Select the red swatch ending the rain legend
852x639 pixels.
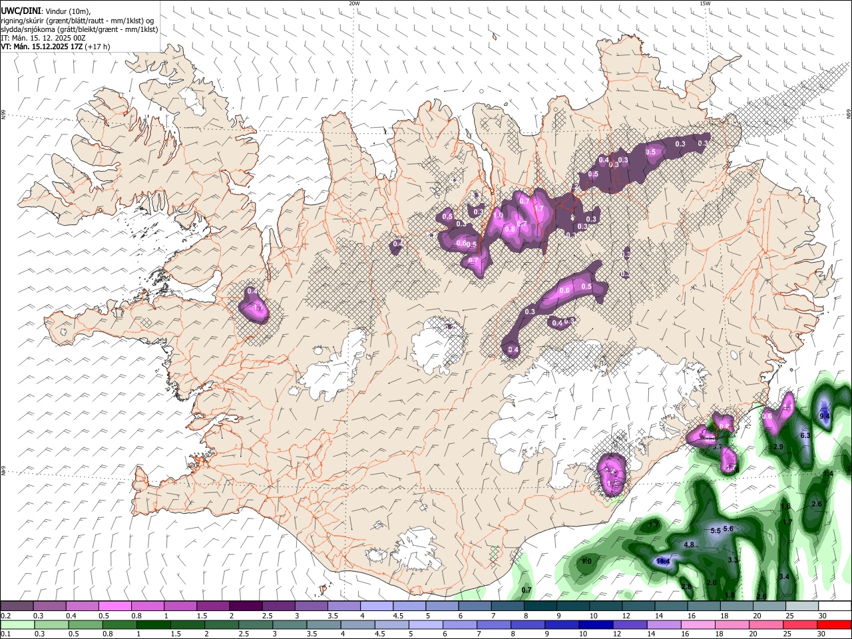coord(835,624)
